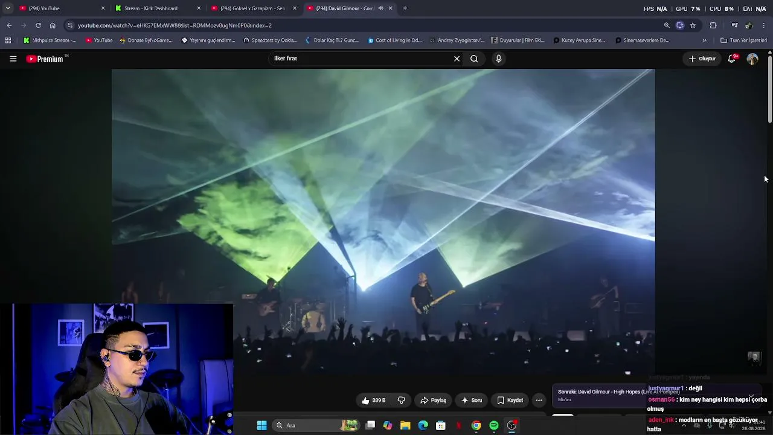Image resolution: width=773 pixels, height=435 pixels.
Task: Close the Göksel x Gazapizm tab
Action: [295, 8]
